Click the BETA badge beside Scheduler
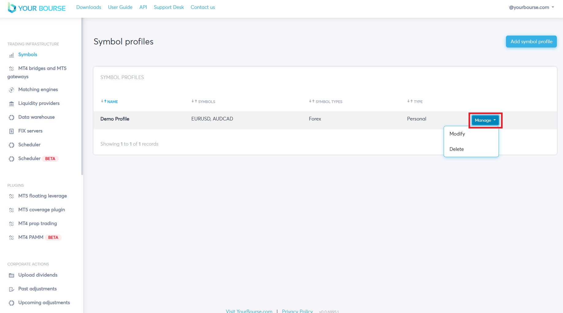This screenshot has height=313, width=563. pos(50,159)
